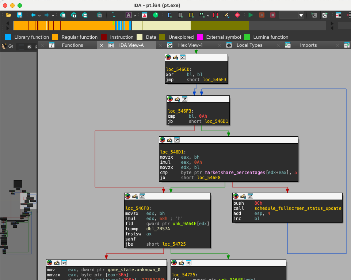Click the hash-grid search toolbar icon
The height and width of the screenshot is (280, 351).
pyautogui.click(x=63, y=15)
